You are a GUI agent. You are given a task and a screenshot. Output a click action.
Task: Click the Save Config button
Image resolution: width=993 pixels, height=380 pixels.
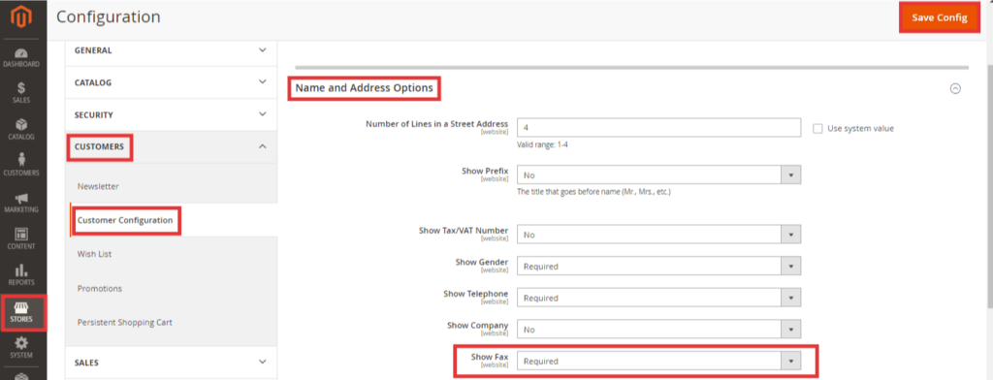939,17
